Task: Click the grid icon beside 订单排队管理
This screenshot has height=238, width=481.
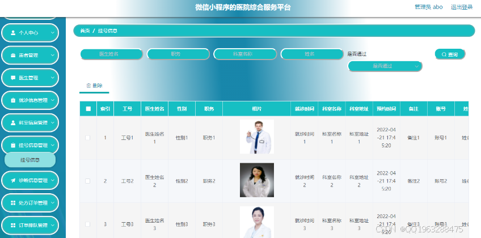Action: (13, 225)
